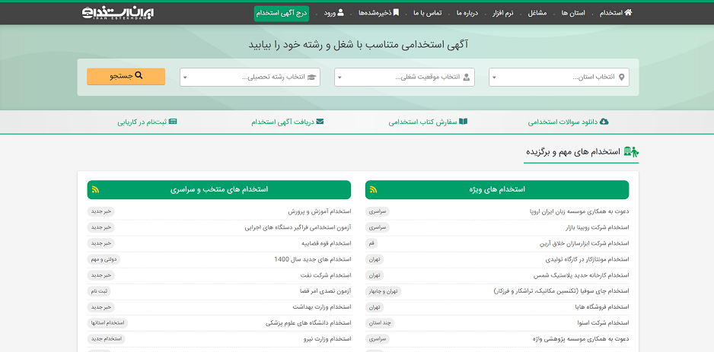Screen dimensions: 714x352
Task: Open the مشاغل menu item
Action: pyautogui.click(x=537, y=13)
